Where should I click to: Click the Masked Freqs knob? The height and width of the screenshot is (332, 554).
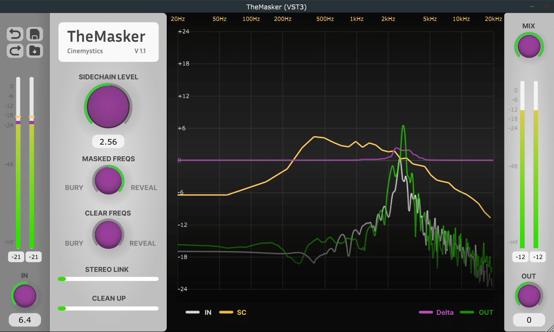[108, 180]
